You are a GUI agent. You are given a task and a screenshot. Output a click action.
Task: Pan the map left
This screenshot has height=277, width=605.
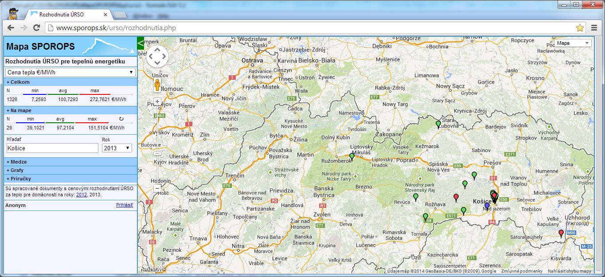[x=150, y=57]
